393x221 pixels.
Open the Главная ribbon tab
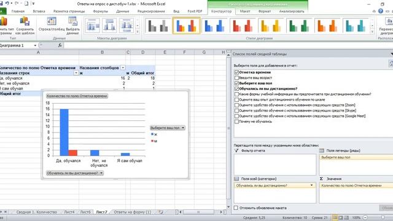(x=18, y=11)
